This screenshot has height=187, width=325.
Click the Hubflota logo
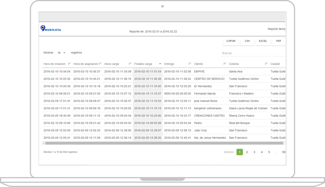[x=51, y=29]
